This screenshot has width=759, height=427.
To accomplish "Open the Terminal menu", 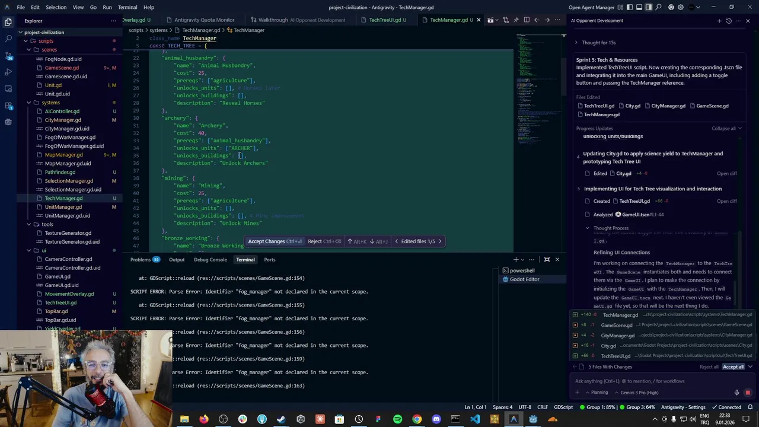I will (127, 7).
